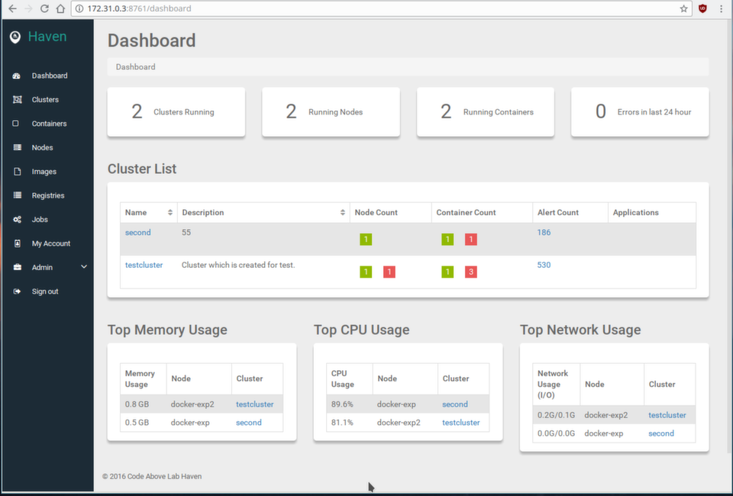Click the 186 alert count link

(544, 232)
